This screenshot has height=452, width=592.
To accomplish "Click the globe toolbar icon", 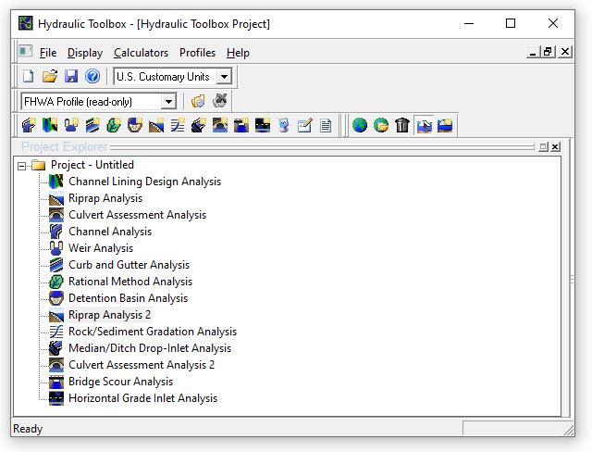I will click(360, 125).
